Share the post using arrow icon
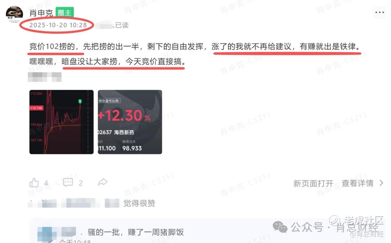This screenshot has width=391, height=243. (x=102, y=182)
